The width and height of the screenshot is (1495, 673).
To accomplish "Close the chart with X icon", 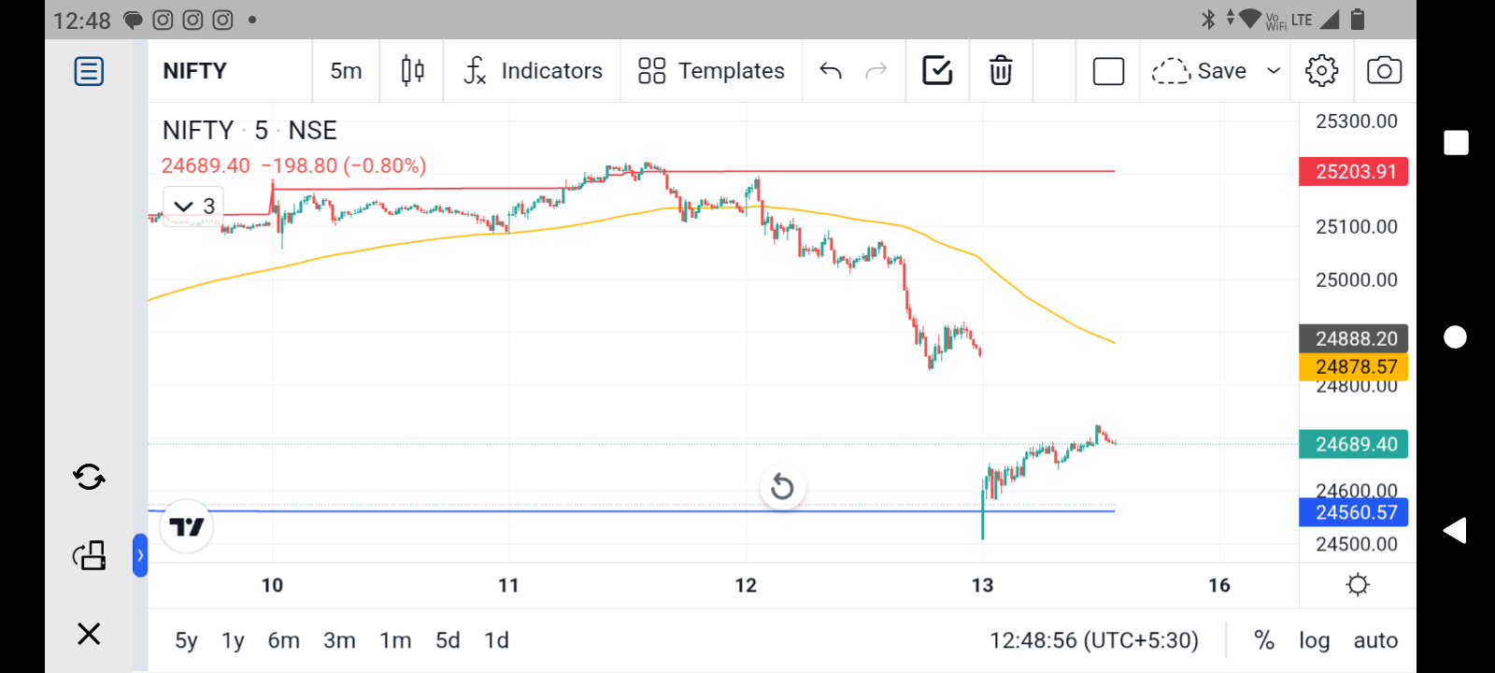I will (89, 634).
